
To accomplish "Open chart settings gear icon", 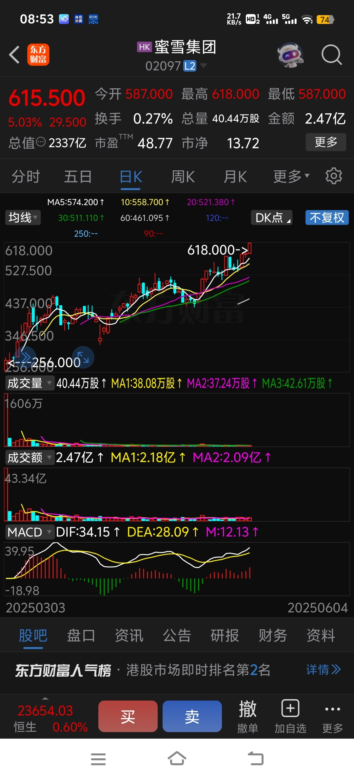I will (334, 176).
